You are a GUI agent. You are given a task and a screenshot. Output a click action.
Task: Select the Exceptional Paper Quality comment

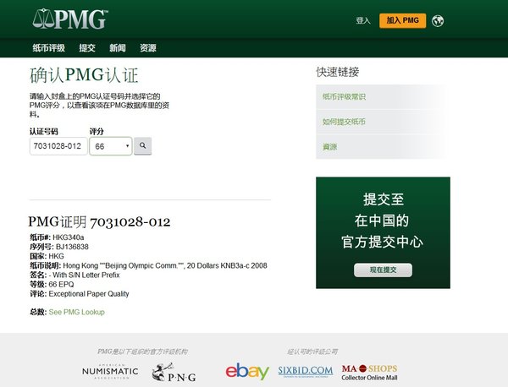pyautogui.click(x=89, y=294)
